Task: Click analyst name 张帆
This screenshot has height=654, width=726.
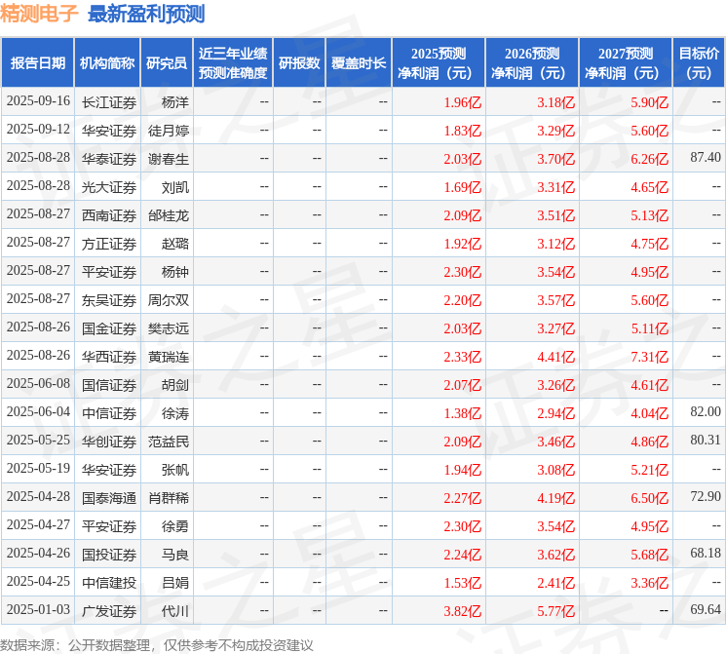Action: tap(175, 470)
